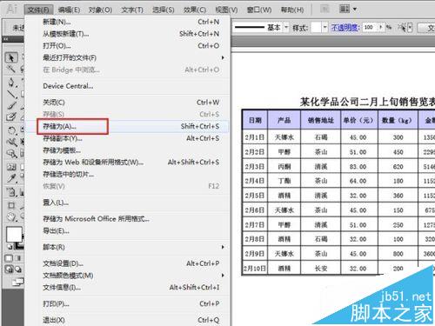Collapse the tools panel double-arrow
Screen dimensions: 435x326
(x=6, y=39)
